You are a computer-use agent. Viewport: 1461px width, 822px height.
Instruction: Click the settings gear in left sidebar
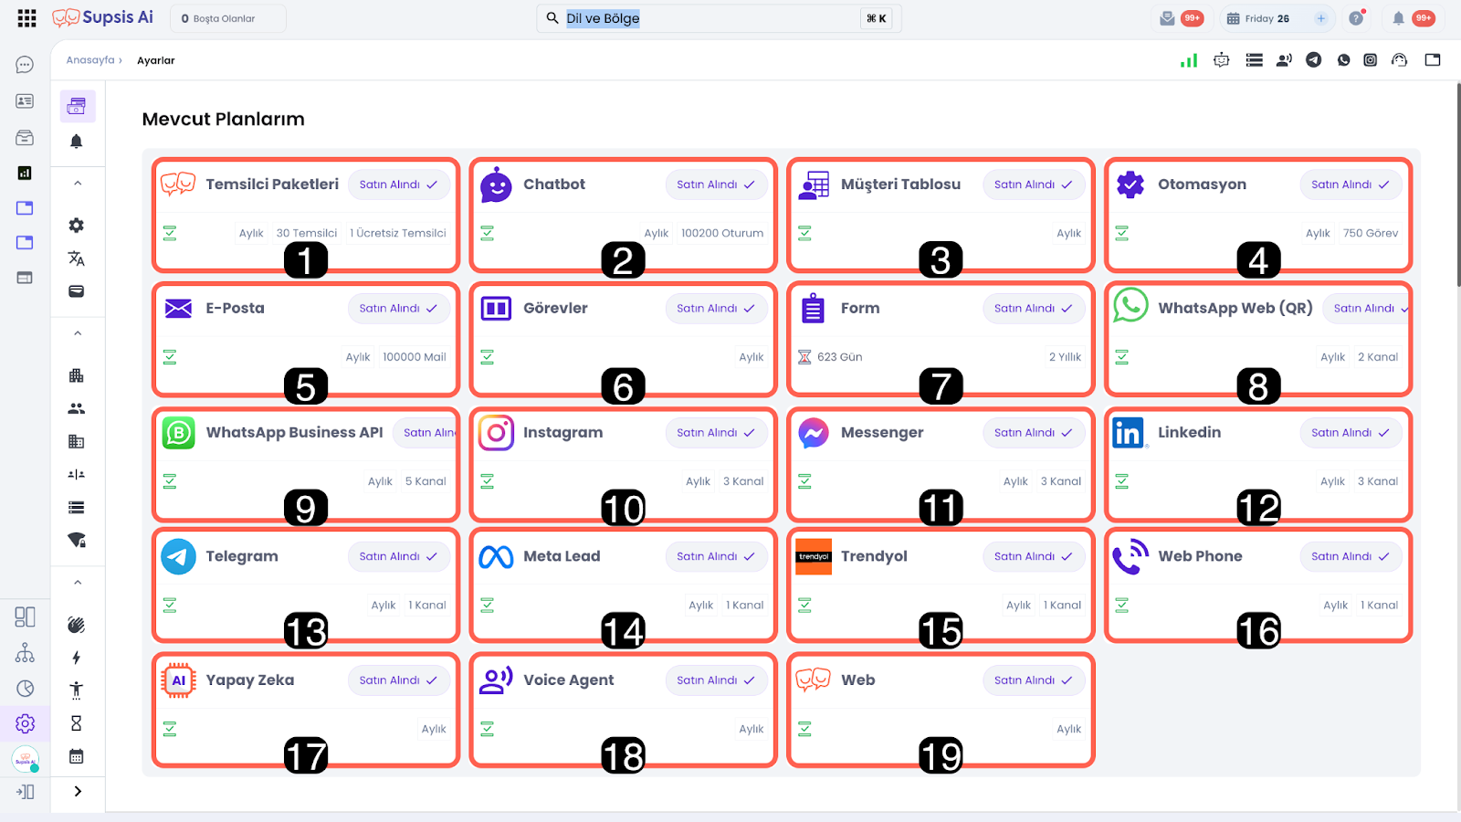tap(25, 723)
